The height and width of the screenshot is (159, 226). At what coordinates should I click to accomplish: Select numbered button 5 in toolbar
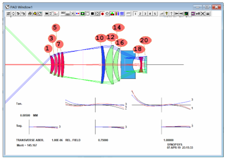pyautogui.click(x=155, y=14)
